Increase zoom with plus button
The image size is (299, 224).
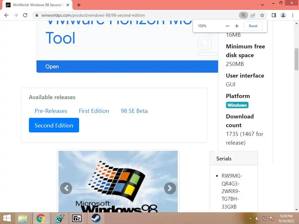[x=237, y=26]
